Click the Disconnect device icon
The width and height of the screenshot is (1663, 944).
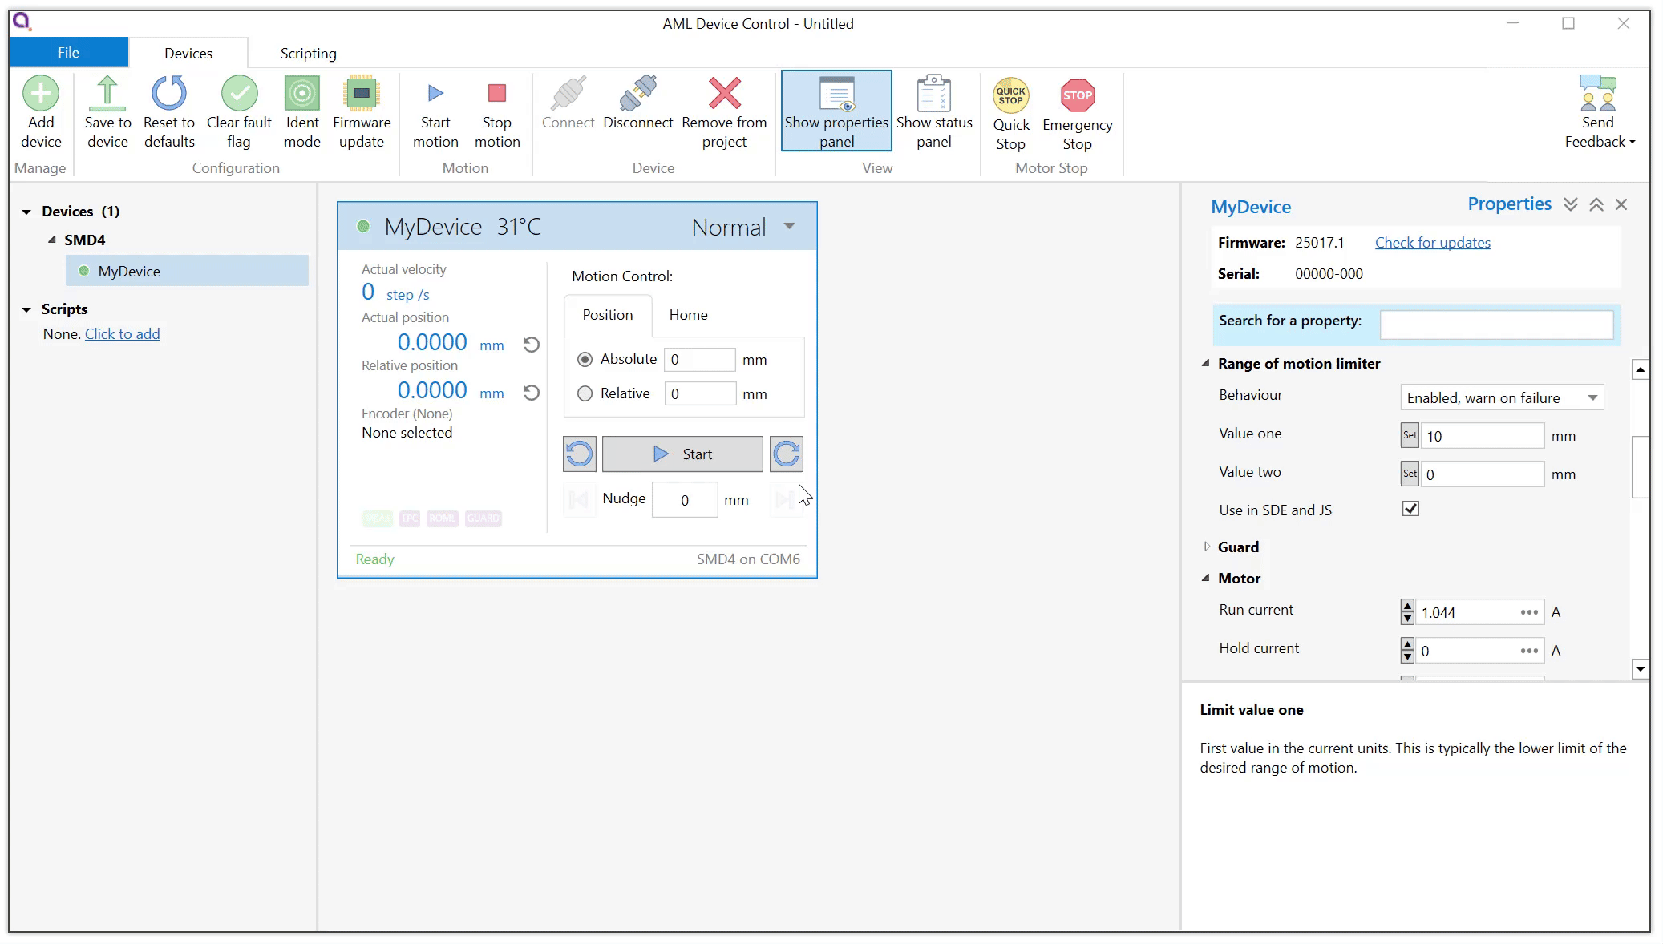[x=637, y=95]
